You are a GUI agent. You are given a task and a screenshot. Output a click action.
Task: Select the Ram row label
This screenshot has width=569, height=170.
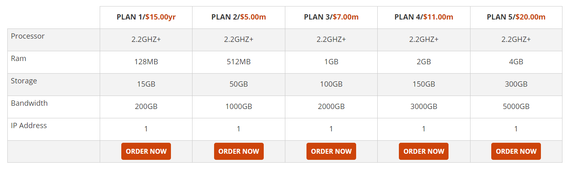[19, 59]
